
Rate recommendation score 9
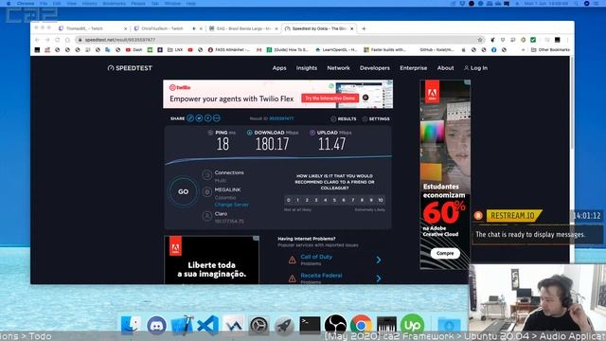coord(371,200)
